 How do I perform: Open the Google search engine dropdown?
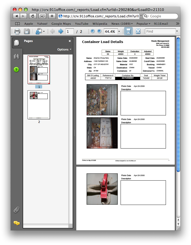(146, 16)
